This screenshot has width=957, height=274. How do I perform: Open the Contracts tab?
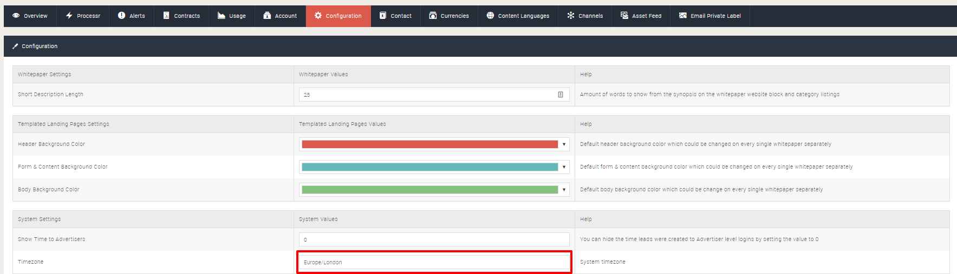coord(181,16)
